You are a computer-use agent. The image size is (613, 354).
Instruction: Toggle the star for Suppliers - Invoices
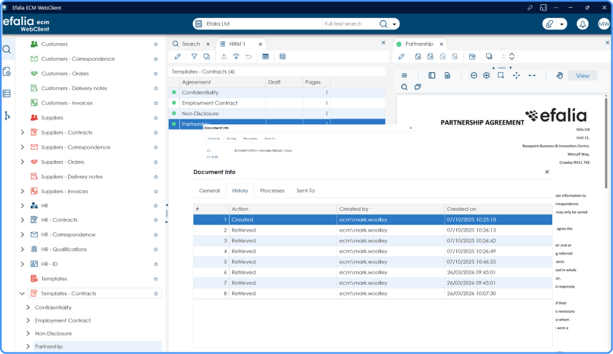coord(155,191)
